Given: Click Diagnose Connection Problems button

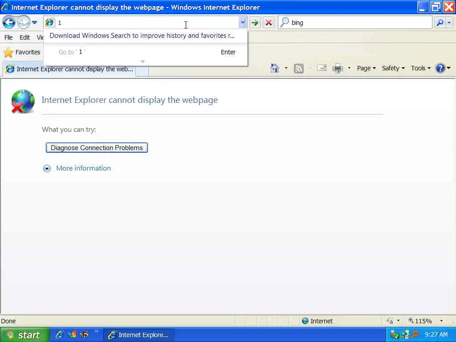Looking at the screenshot, I should [97, 148].
